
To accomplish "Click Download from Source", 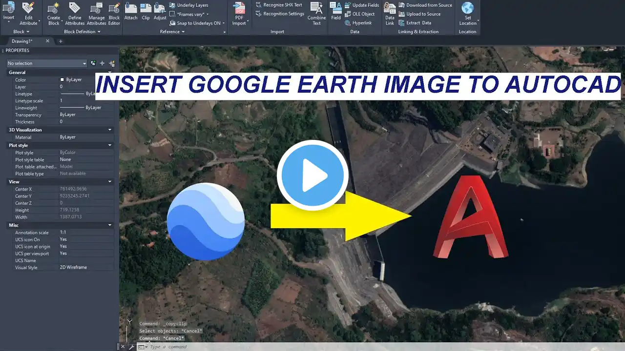I will click(425, 5).
